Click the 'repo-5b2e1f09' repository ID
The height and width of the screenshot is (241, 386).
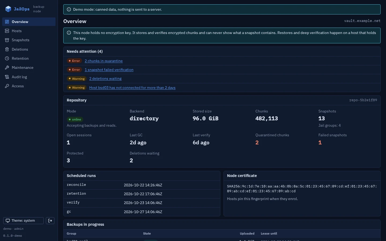[363, 100]
